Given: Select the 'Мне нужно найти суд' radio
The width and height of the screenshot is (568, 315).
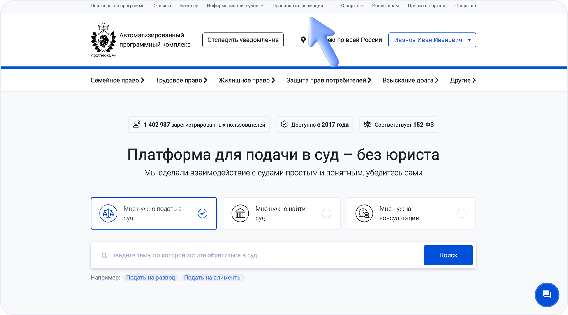Looking at the screenshot, I should pyautogui.click(x=327, y=213).
